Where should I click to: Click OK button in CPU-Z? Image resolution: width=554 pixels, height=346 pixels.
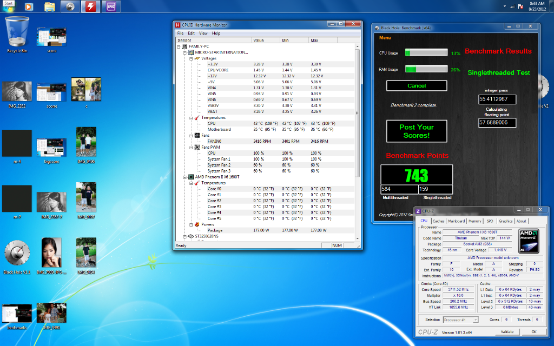(534, 332)
